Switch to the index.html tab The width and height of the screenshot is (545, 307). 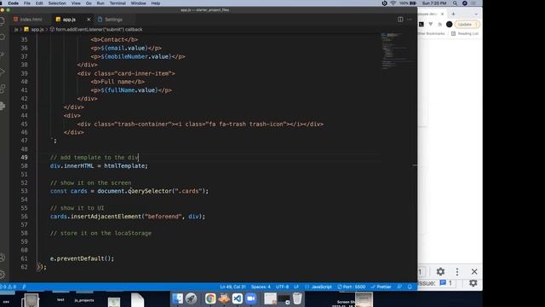coord(28,20)
